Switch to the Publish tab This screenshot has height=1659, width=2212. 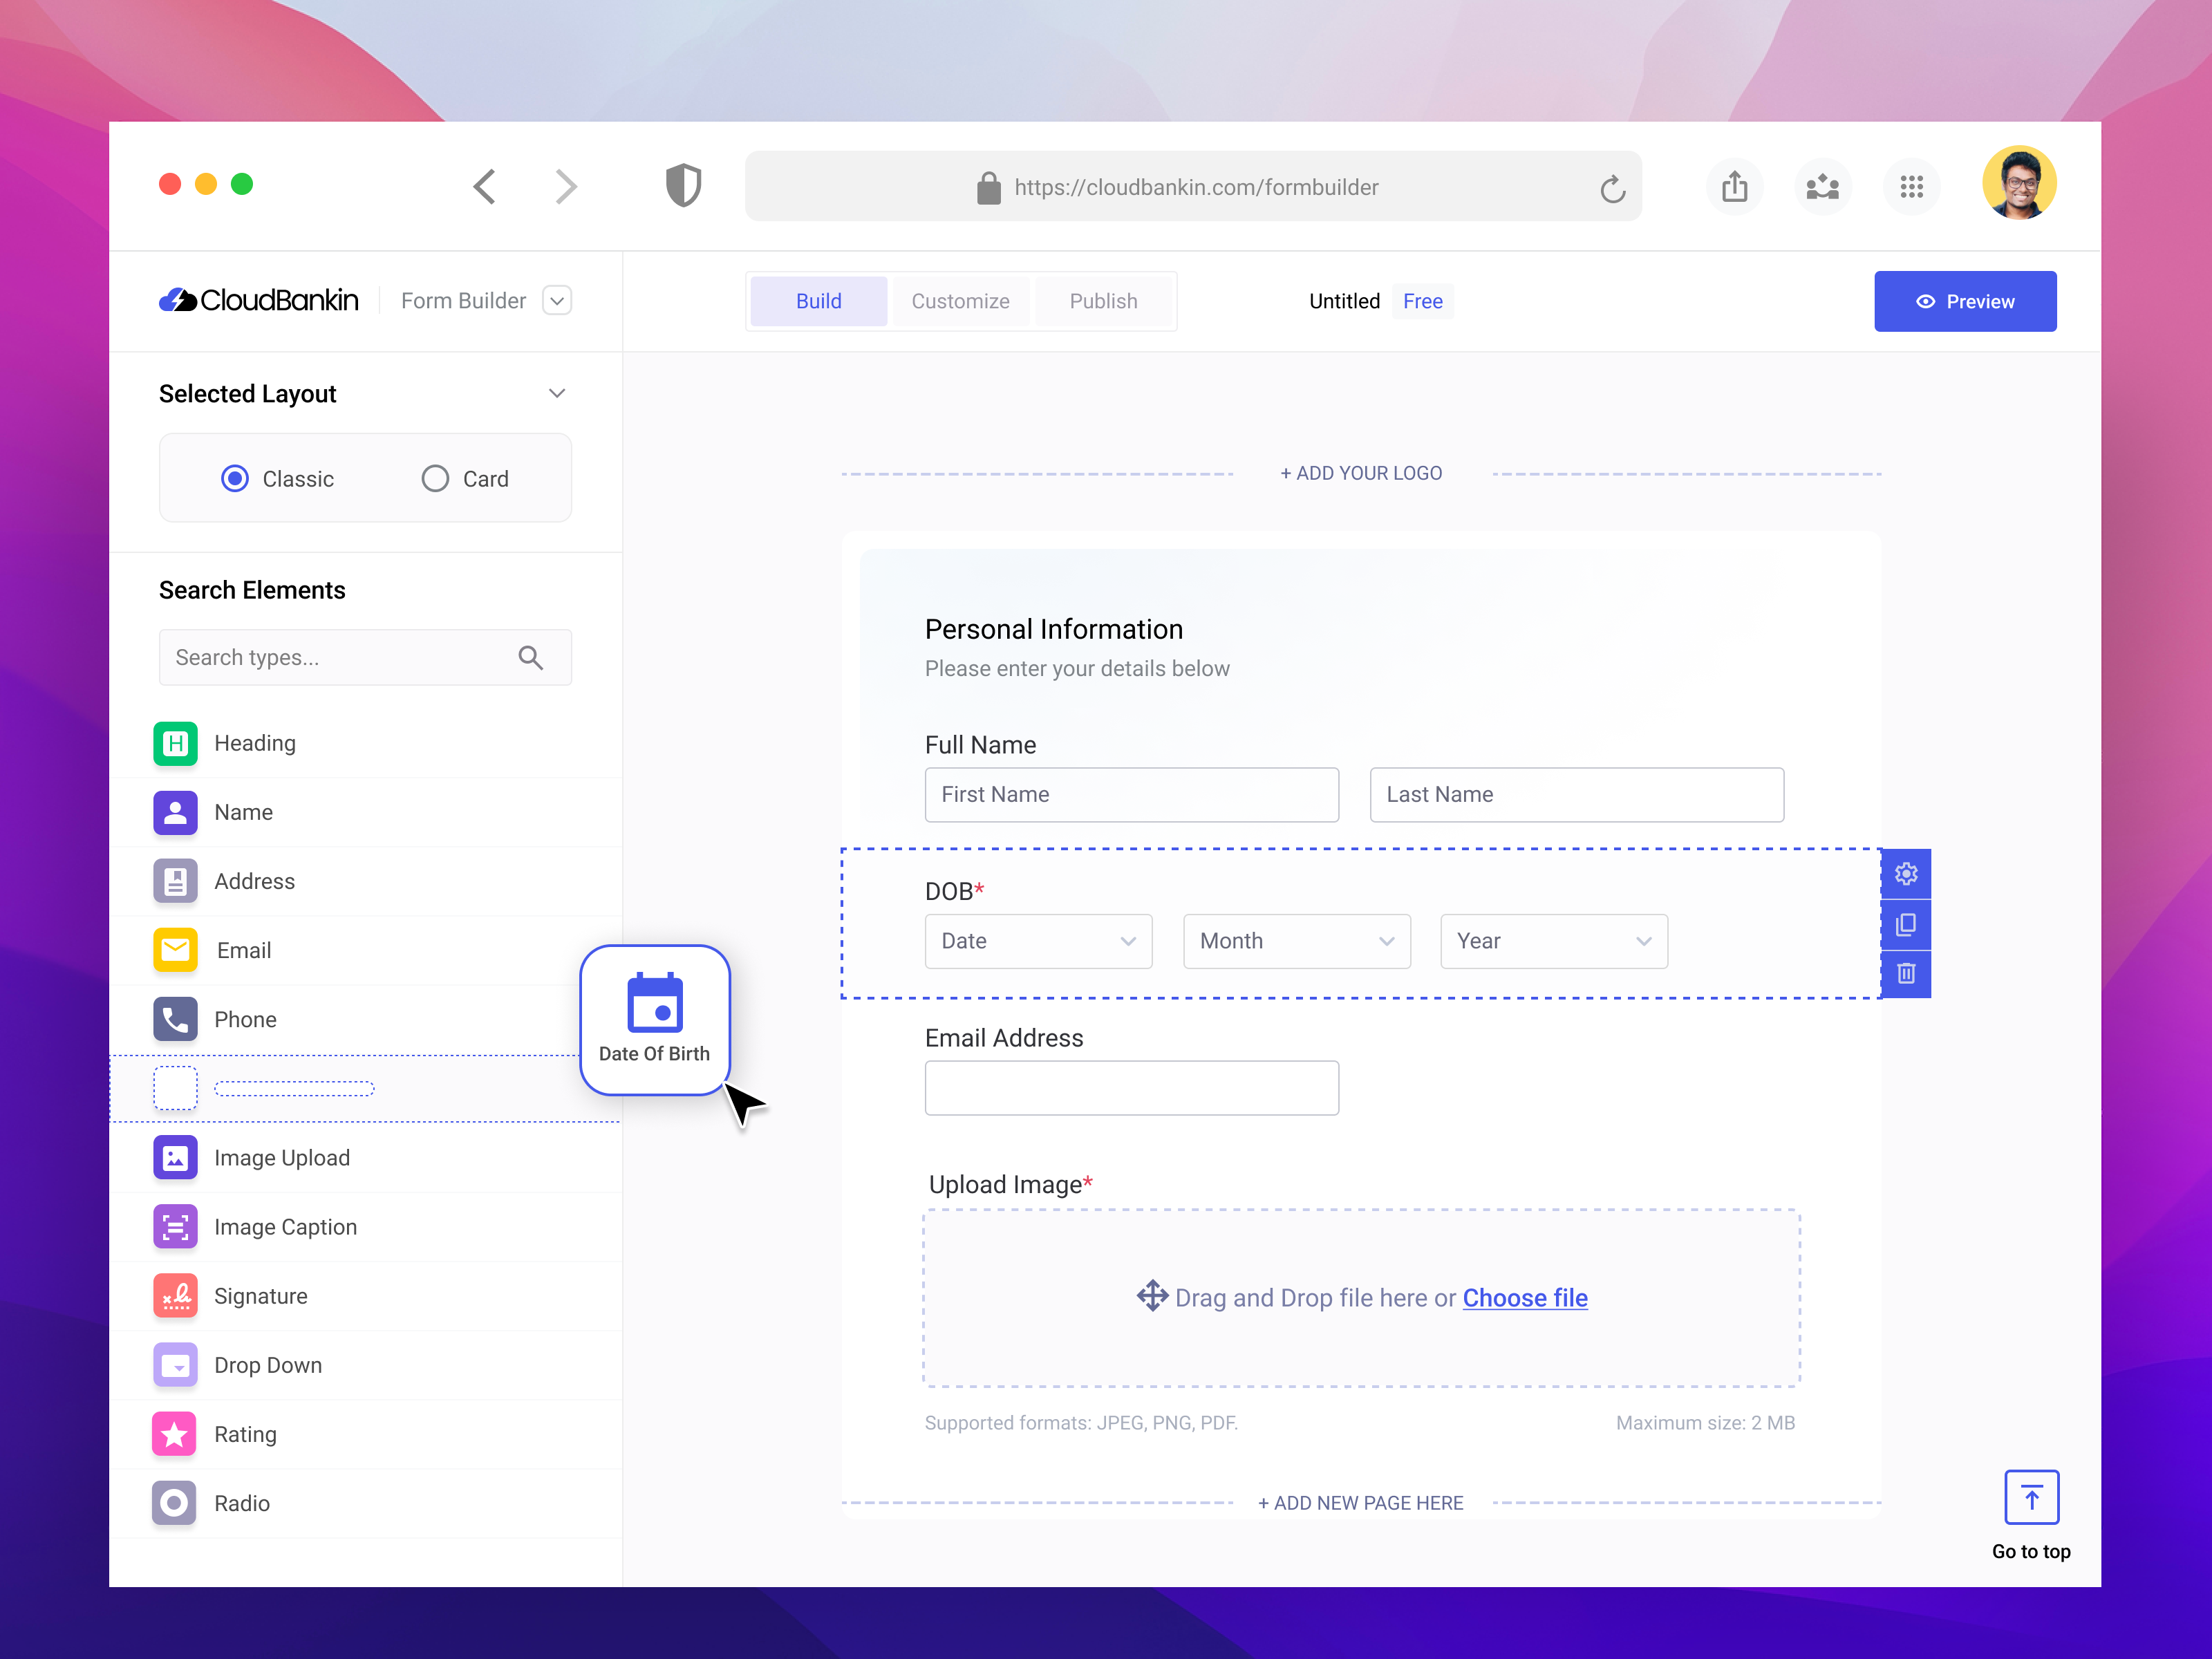[x=1103, y=301]
